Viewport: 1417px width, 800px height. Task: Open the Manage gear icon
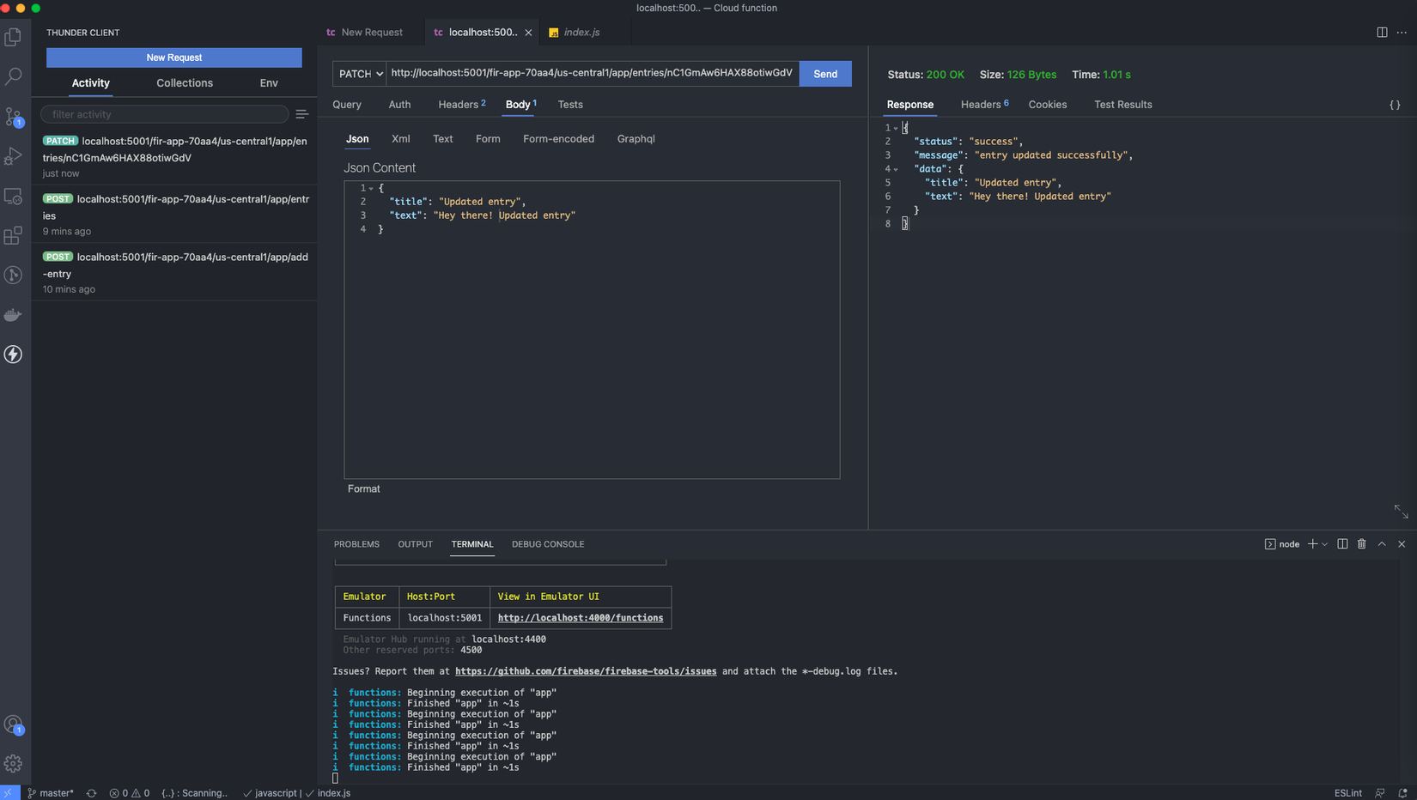(13, 763)
